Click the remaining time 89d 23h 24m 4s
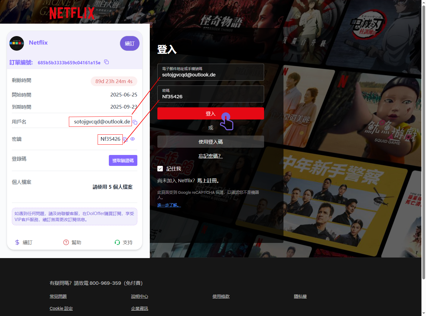This screenshot has width=426, height=316. (114, 81)
